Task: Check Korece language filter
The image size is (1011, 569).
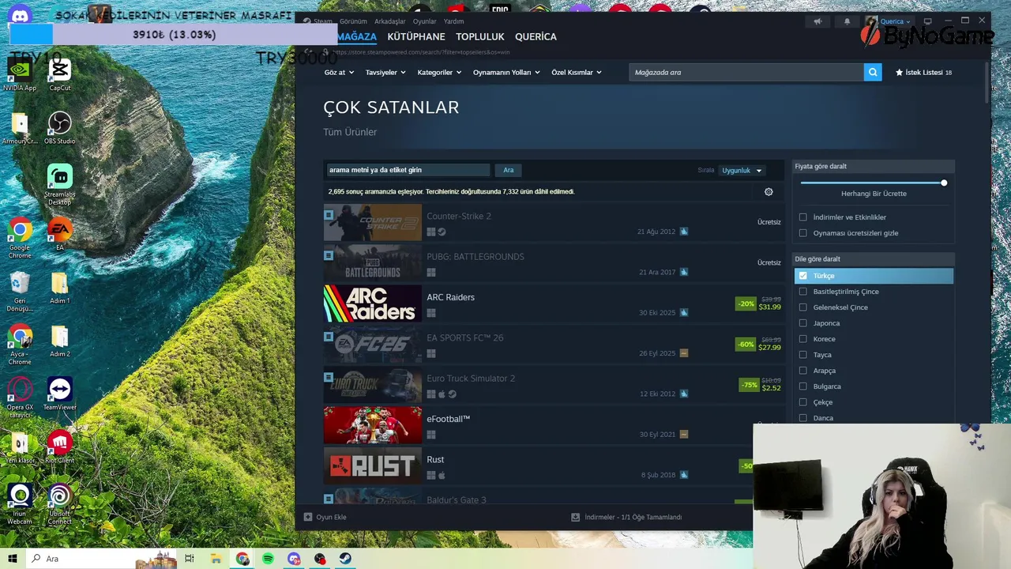Action: tap(803, 338)
